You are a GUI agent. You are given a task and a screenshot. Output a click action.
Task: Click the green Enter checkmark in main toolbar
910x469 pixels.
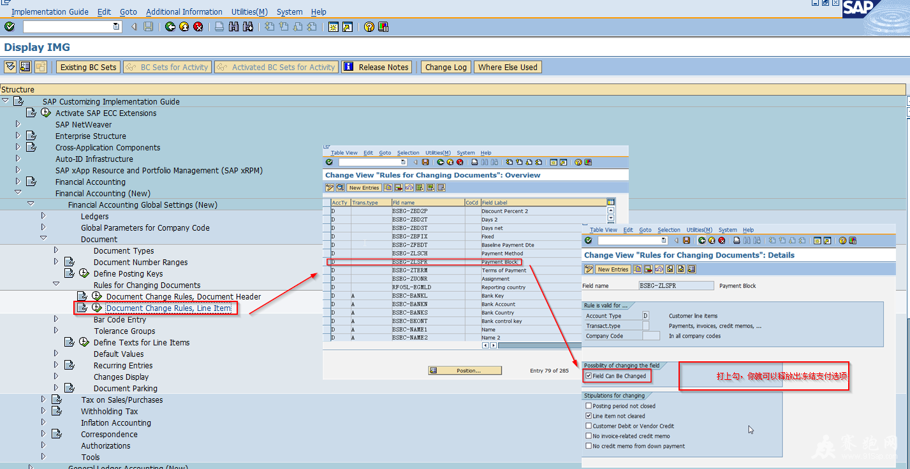tap(9, 27)
